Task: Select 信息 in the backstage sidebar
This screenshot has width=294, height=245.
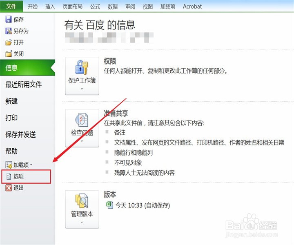Action: pyautogui.click(x=28, y=68)
